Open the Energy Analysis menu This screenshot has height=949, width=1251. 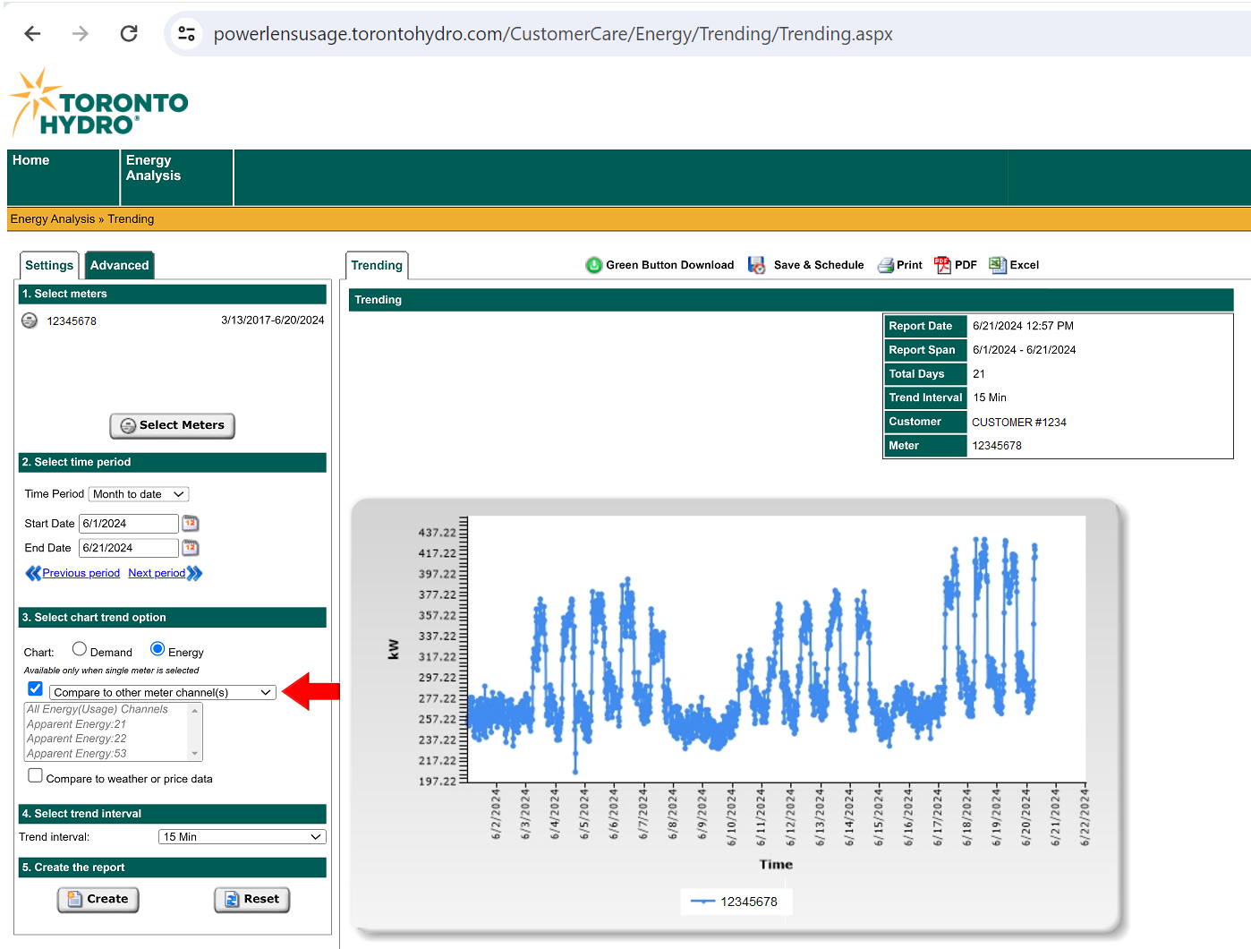tap(153, 168)
